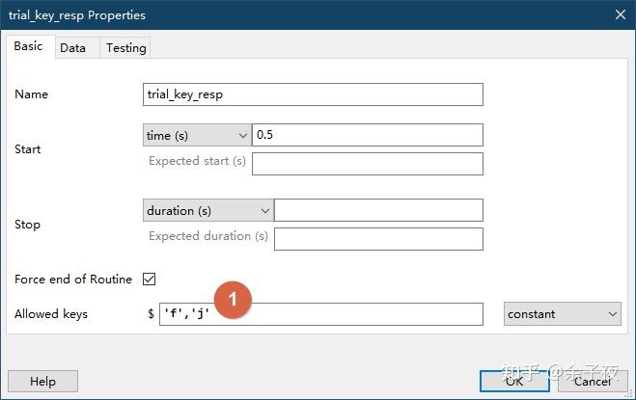The height and width of the screenshot is (400, 636).
Task: Click the Allowed keys input field
Action: click(367, 314)
